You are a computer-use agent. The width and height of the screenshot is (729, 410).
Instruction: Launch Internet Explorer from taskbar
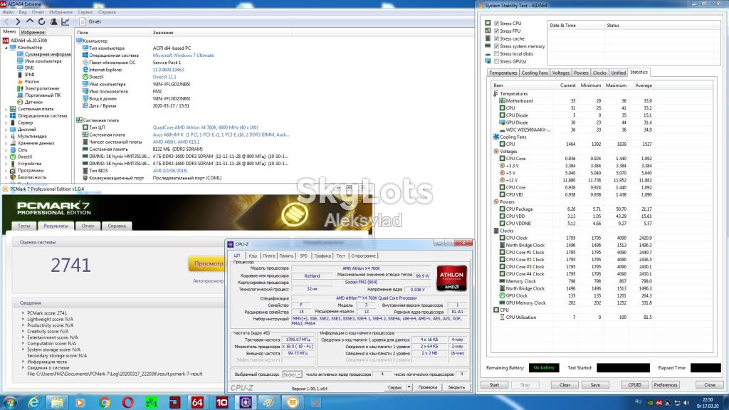[33, 402]
